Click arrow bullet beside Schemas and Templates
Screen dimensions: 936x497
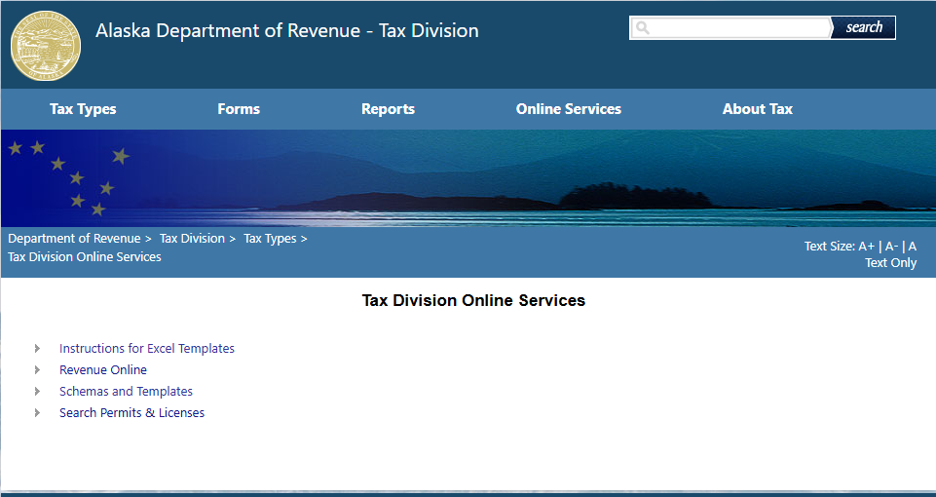[38, 392]
